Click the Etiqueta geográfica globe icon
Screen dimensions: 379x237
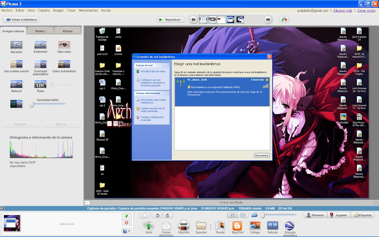290,226
